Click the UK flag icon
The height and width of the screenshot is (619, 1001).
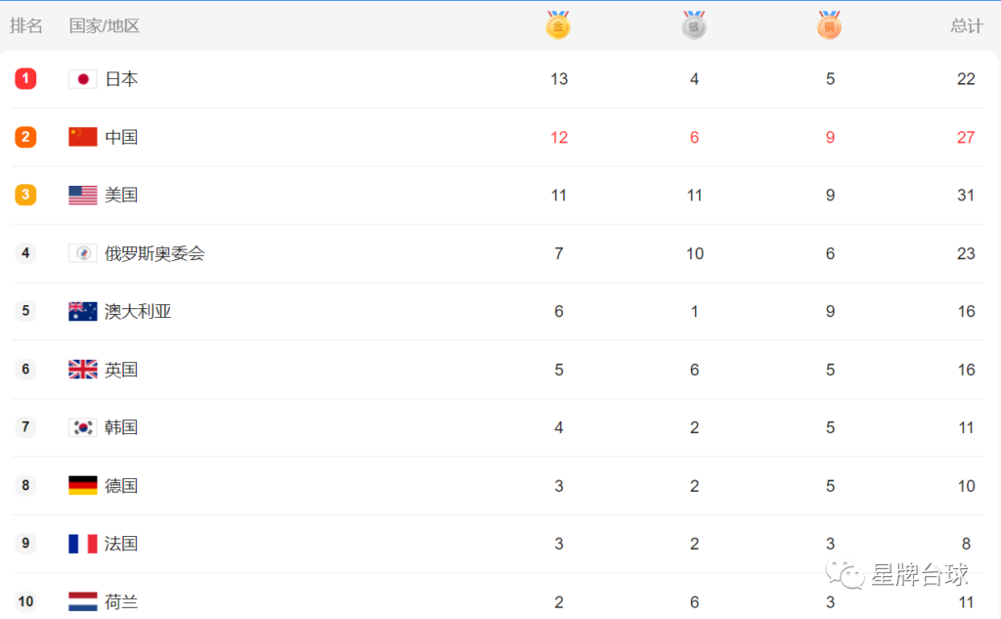(x=83, y=370)
